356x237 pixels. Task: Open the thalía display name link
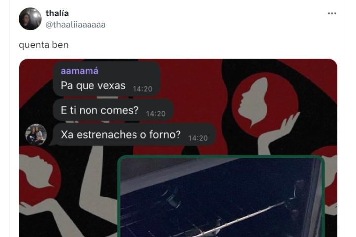coord(57,13)
